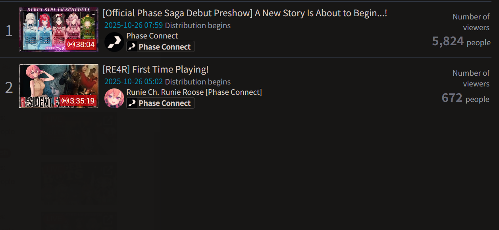Viewport: 499px width, 230px height.
Task: Click the arrow logo in the first stream's Phase Connect tag
Action: (132, 47)
